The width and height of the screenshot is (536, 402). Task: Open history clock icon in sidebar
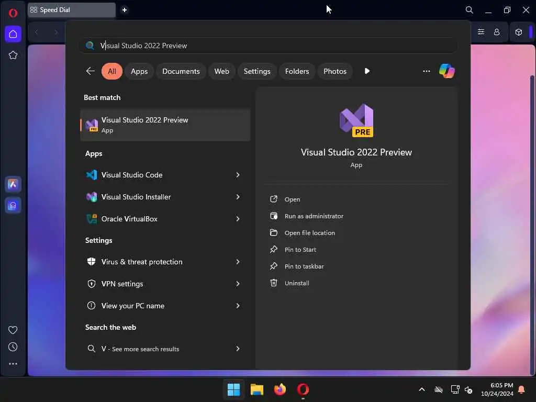click(13, 347)
